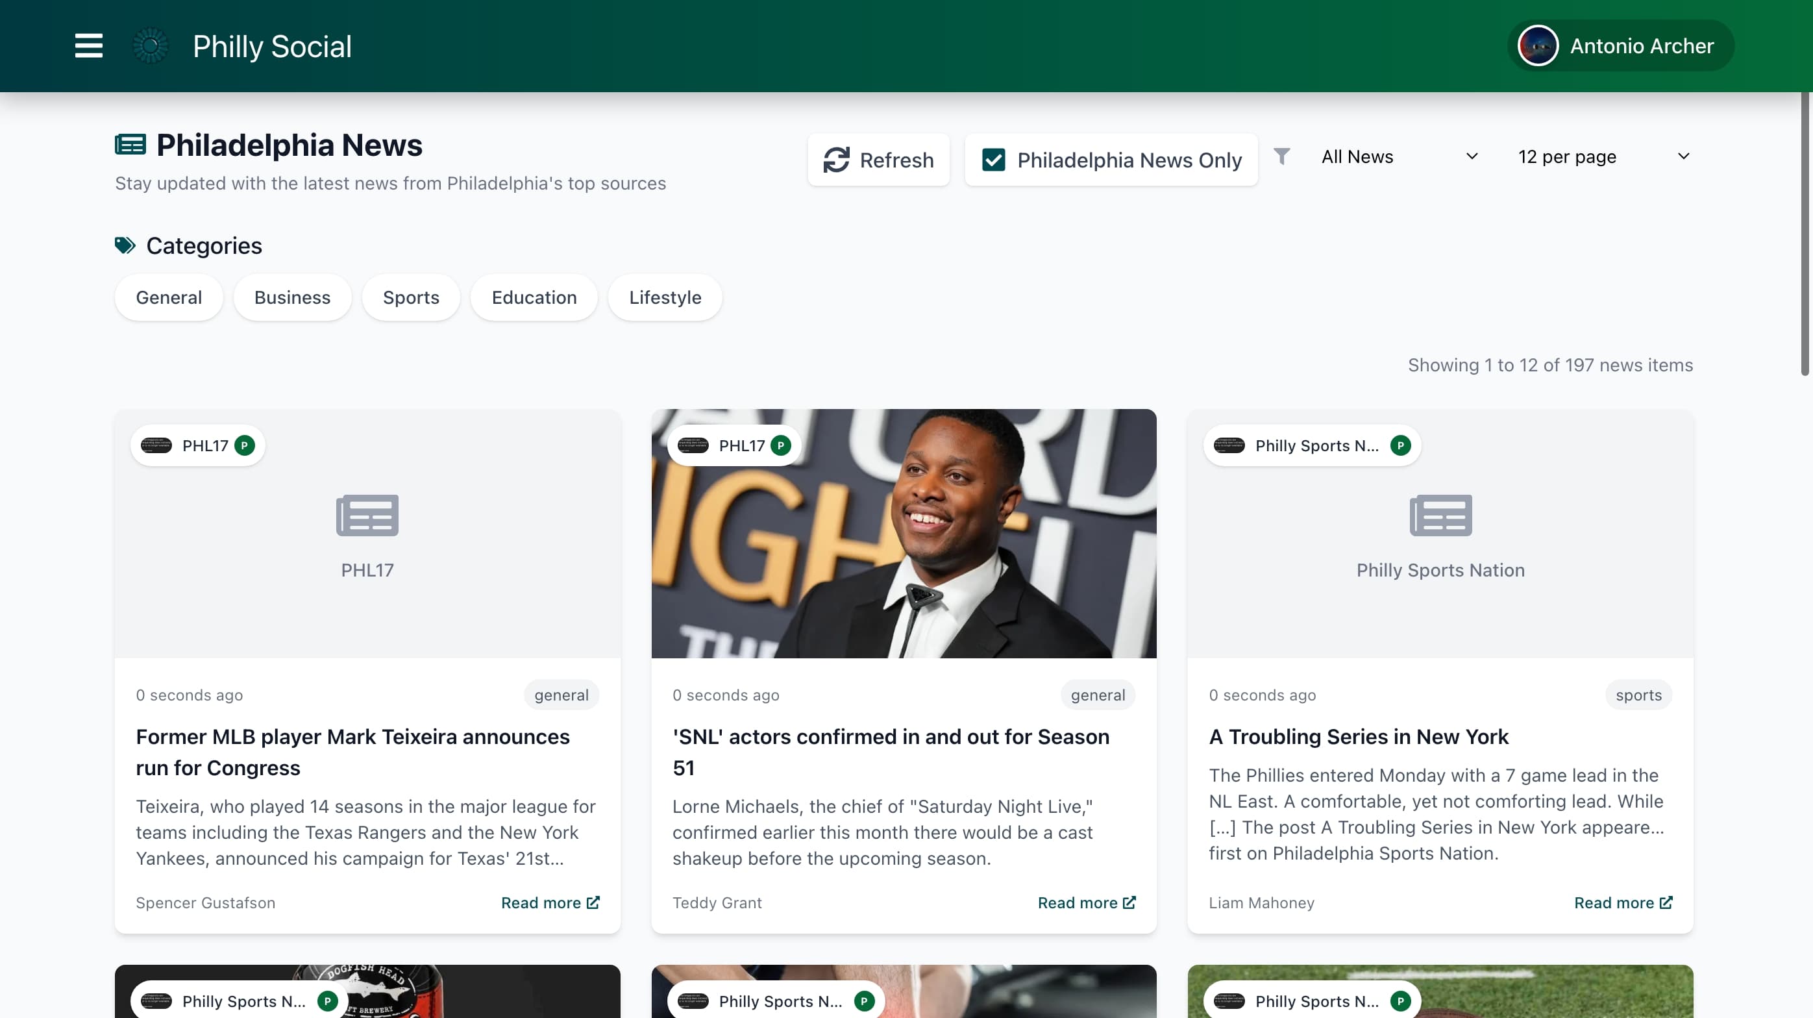Filter by Business category

tap(292, 298)
